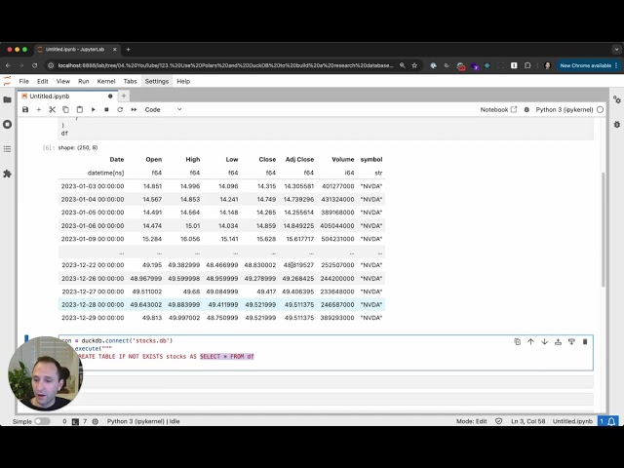Go back in the Chrome browser
Image resolution: width=624 pixels, height=468 pixels.
8,65
